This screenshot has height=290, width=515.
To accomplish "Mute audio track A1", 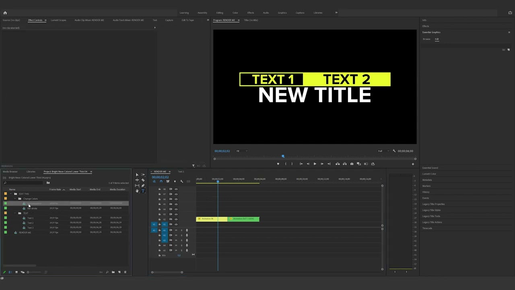I will click(x=176, y=230).
